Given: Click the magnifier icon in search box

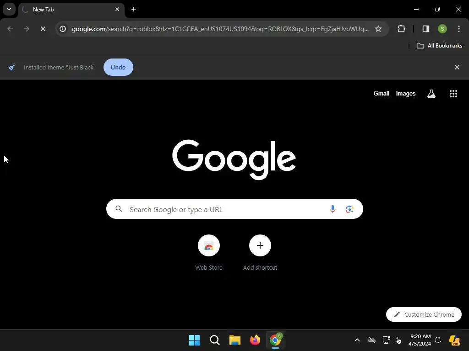Looking at the screenshot, I should (x=119, y=209).
